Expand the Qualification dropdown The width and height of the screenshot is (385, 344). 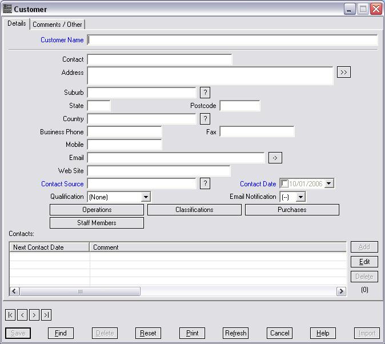[146, 197]
